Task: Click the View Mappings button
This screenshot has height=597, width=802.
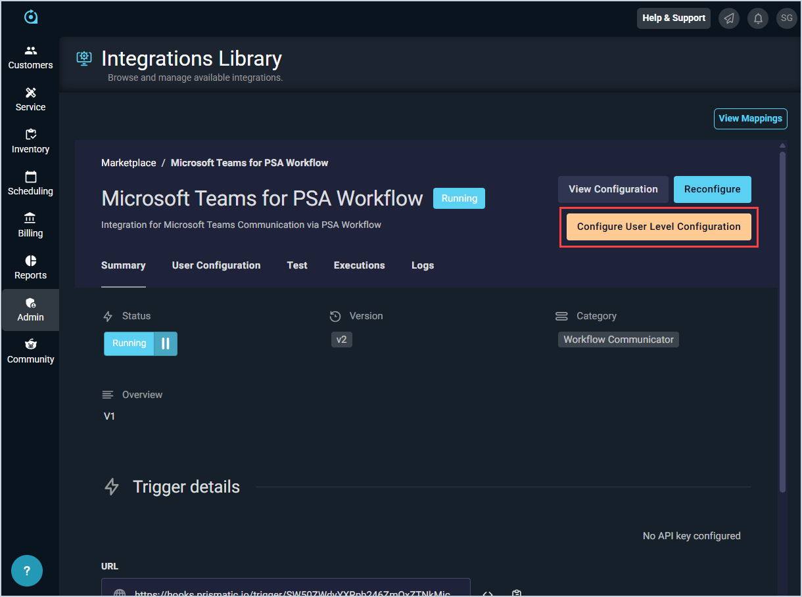Action: point(750,119)
